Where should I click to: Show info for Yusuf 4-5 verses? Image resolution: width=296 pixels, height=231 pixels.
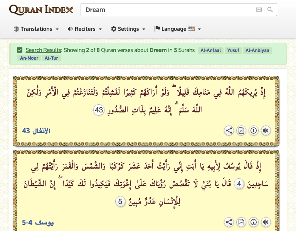(x=254, y=222)
